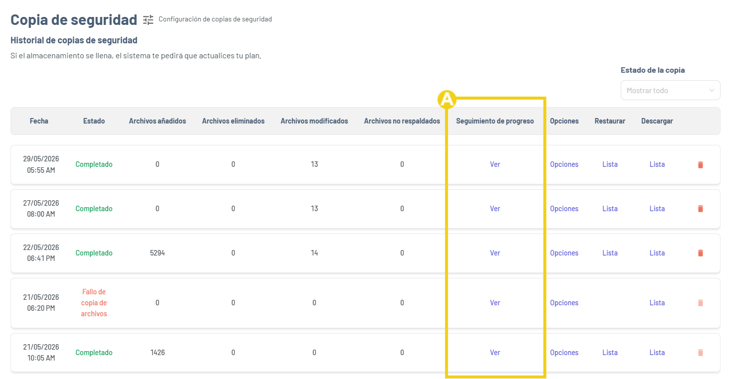Click trash icon in failed backup row

[x=700, y=303]
